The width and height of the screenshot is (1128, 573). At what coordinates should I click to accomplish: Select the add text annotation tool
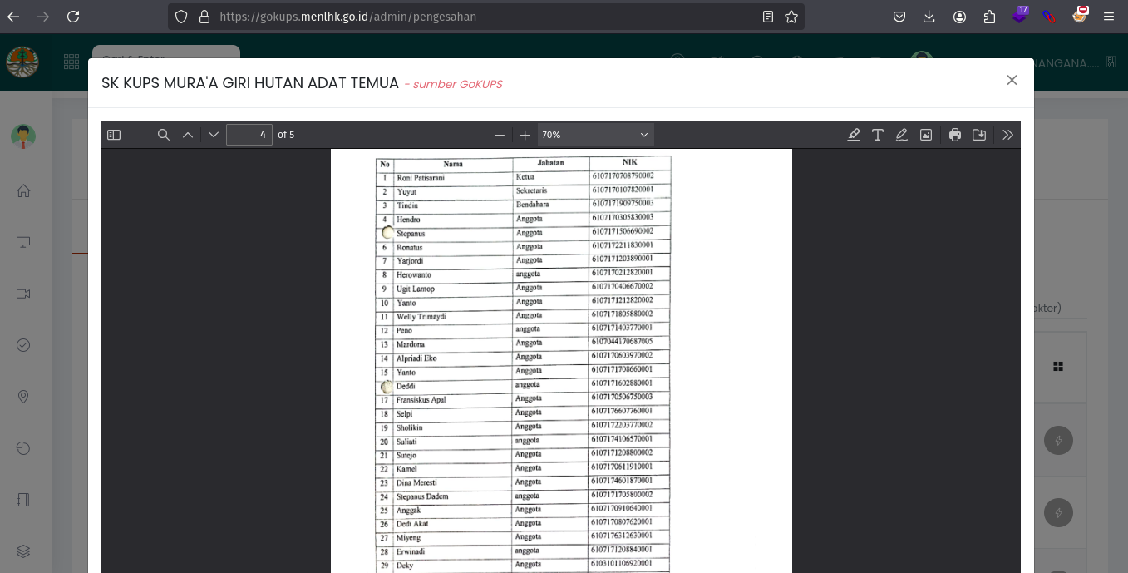pos(878,135)
